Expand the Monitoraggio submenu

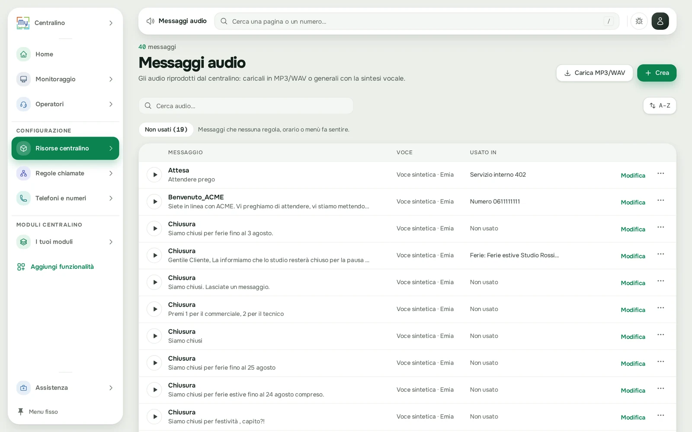point(111,79)
